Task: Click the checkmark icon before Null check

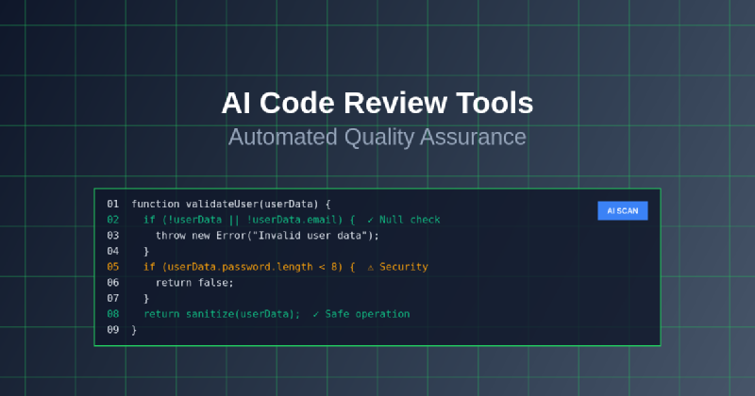Action: click(x=370, y=220)
